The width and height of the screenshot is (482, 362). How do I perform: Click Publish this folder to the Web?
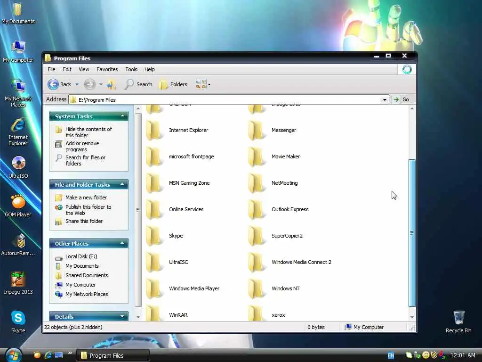click(x=88, y=210)
